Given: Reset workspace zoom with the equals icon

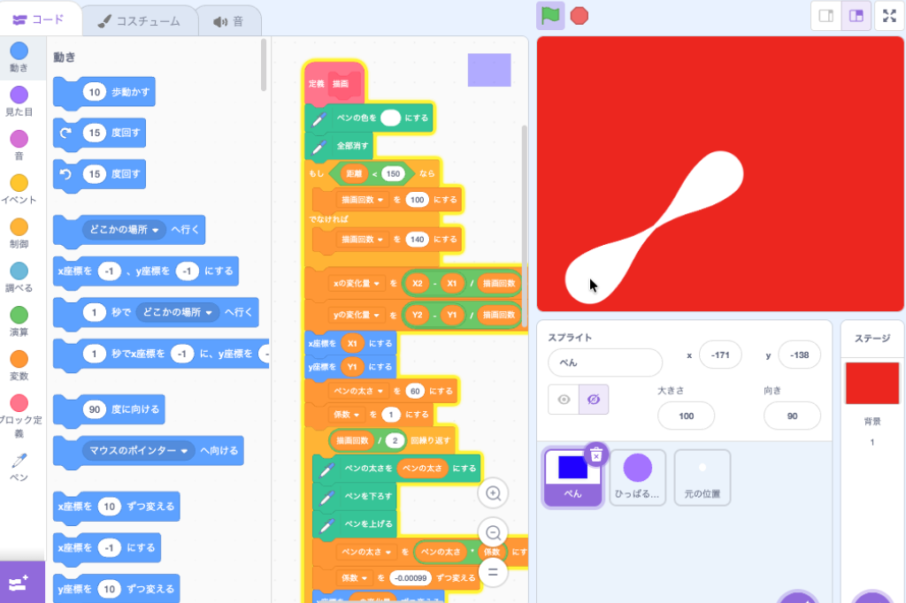Looking at the screenshot, I should (494, 572).
